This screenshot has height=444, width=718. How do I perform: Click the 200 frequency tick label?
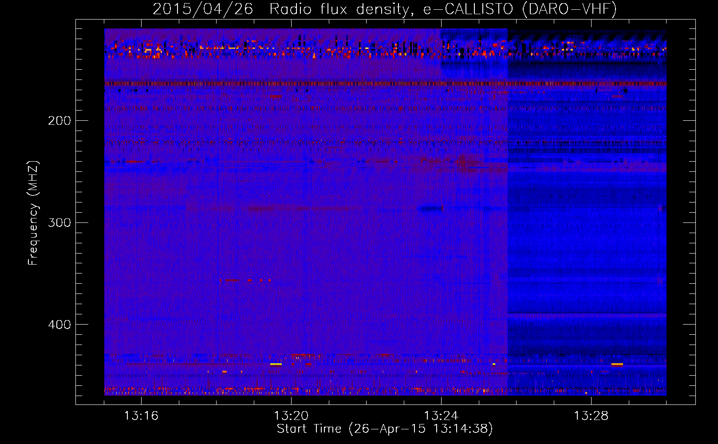(59, 121)
